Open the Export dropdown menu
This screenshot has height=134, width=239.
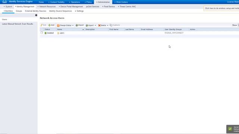91,25
